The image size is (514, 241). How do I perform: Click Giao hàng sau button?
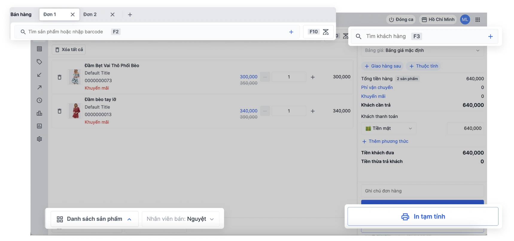(383, 66)
